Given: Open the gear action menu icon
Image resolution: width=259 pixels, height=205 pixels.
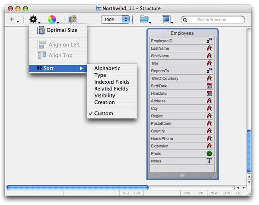Looking at the screenshot, I should click(x=33, y=19).
